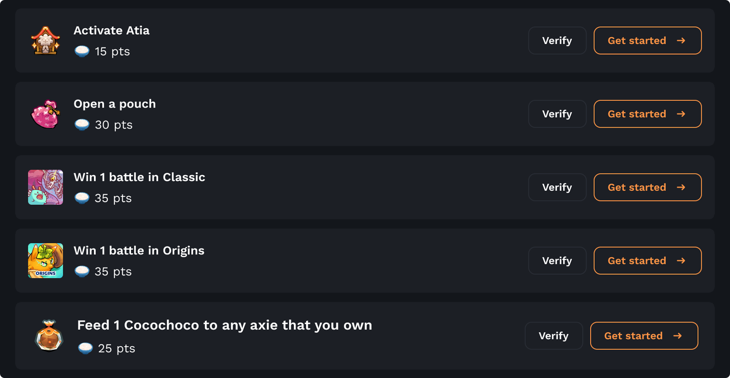Verify the Feed 1 Cocochoco quest
The height and width of the screenshot is (378, 730).
554,336
